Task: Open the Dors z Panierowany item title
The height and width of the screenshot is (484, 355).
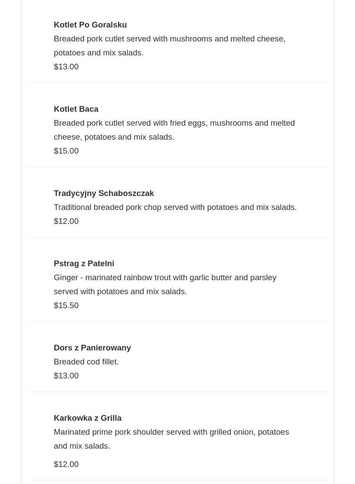Action: [x=92, y=348]
